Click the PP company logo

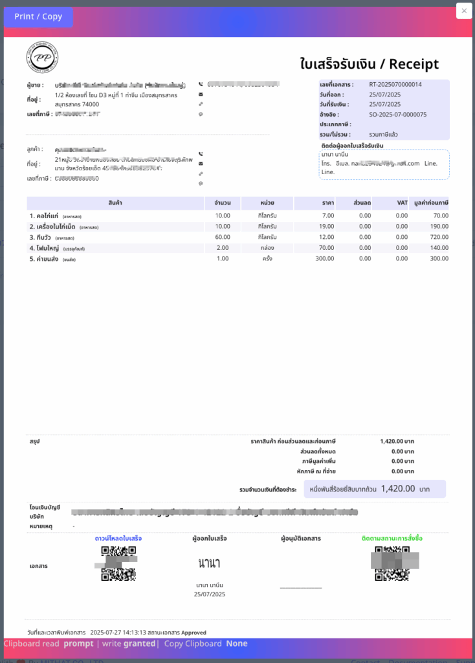[41, 57]
